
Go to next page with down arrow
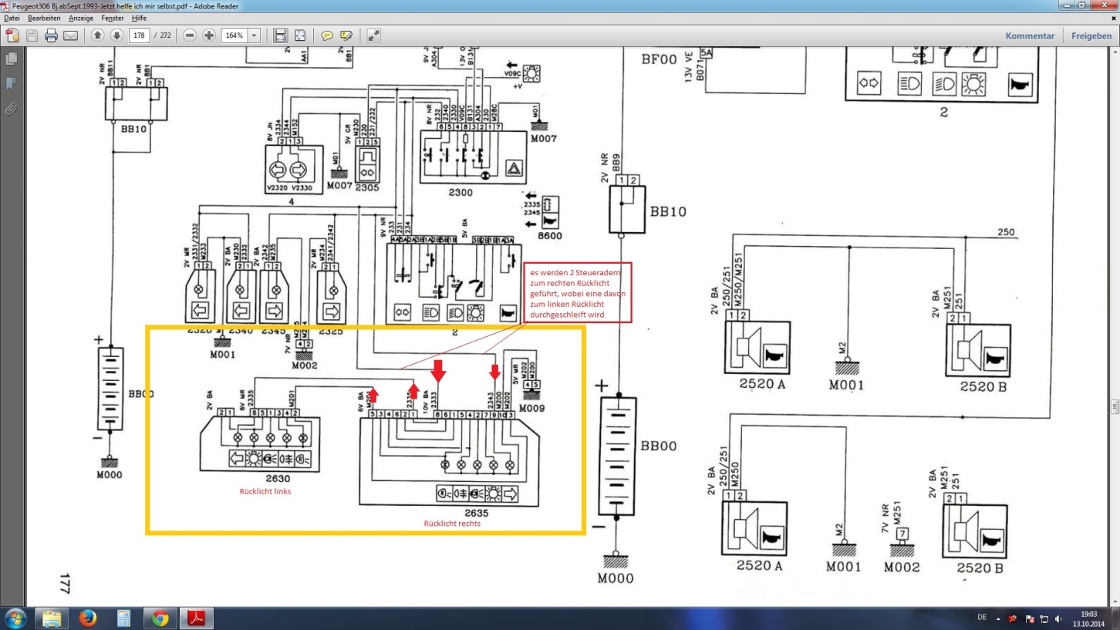pos(116,35)
